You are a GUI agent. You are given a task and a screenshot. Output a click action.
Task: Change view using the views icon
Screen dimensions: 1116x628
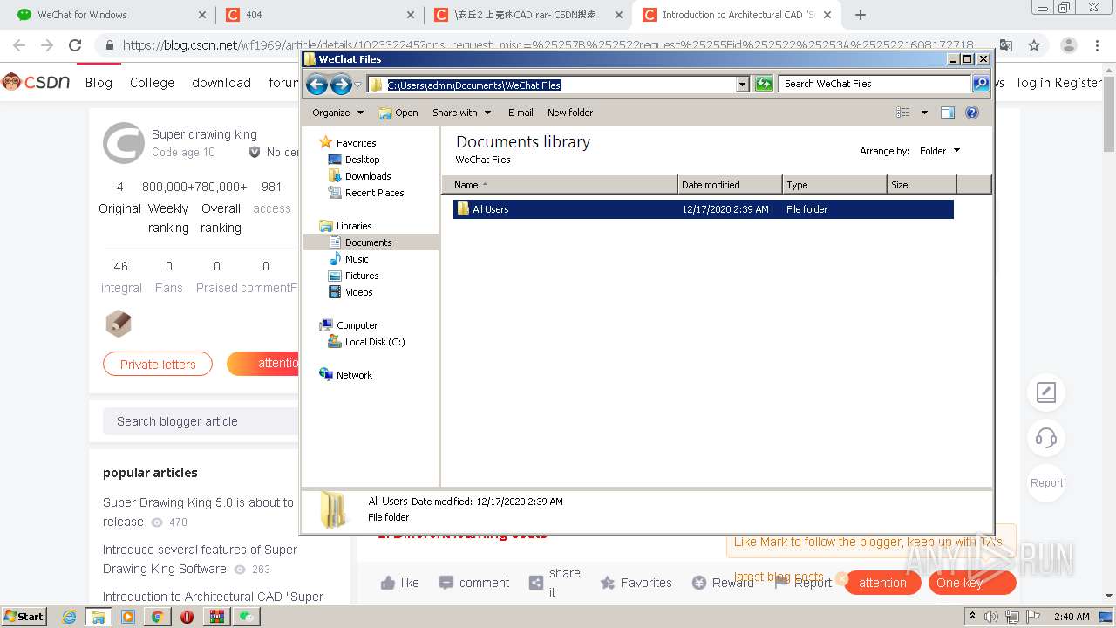903,113
